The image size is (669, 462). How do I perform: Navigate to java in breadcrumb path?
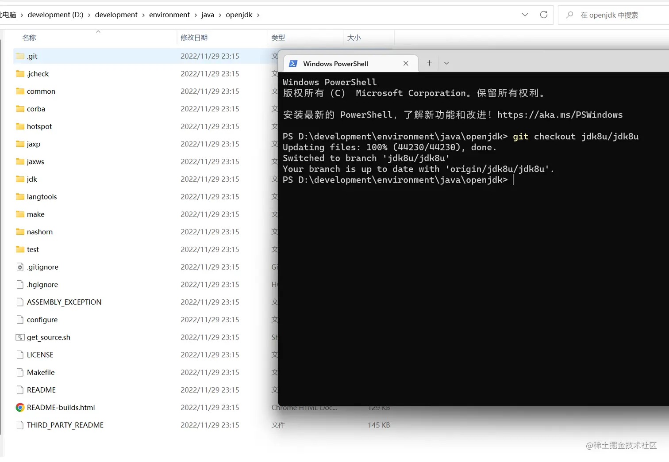[x=208, y=15]
